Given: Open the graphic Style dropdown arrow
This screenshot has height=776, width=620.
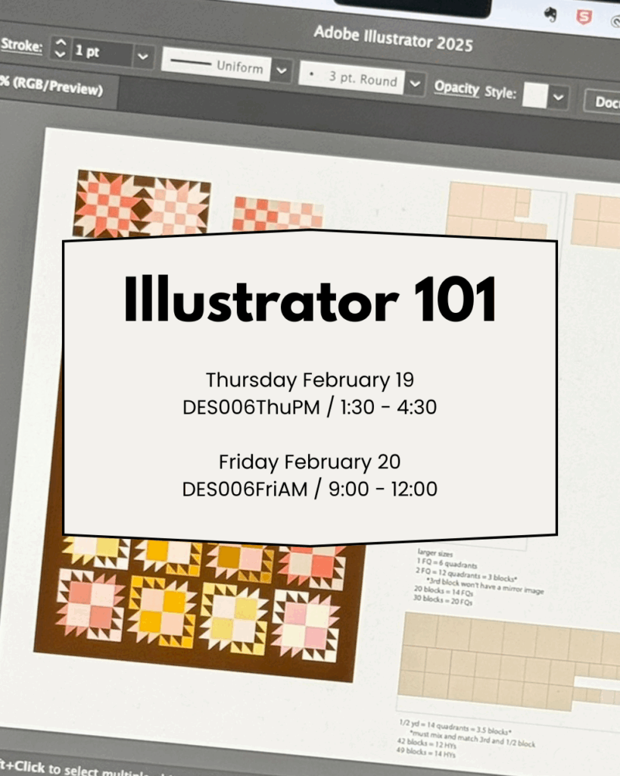Looking at the screenshot, I should (x=559, y=98).
